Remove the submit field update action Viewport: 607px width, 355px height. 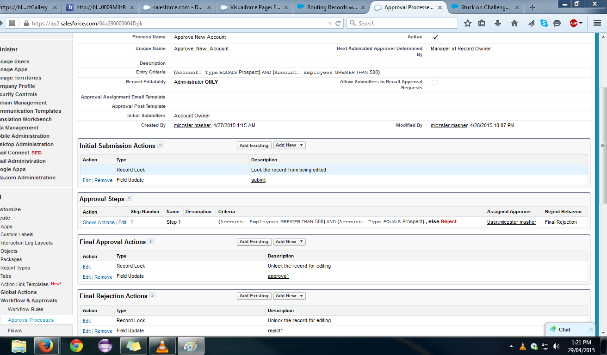tap(103, 180)
